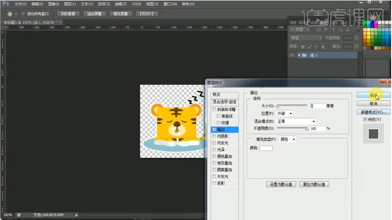Click the folder icon of 组 1
The image size is (392, 220).
(304, 55)
